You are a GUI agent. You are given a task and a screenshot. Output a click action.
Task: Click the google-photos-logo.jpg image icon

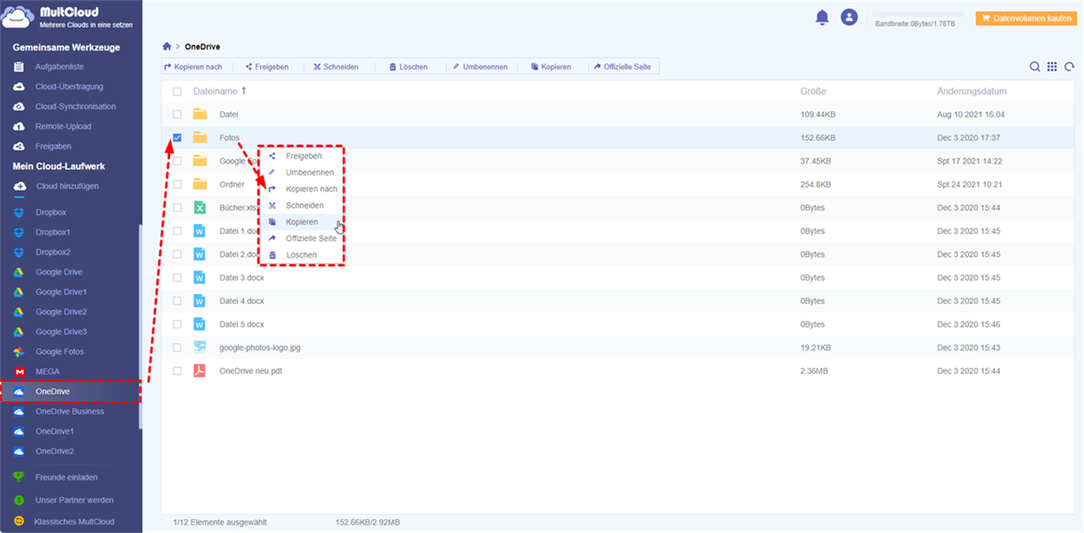point(200,347)
